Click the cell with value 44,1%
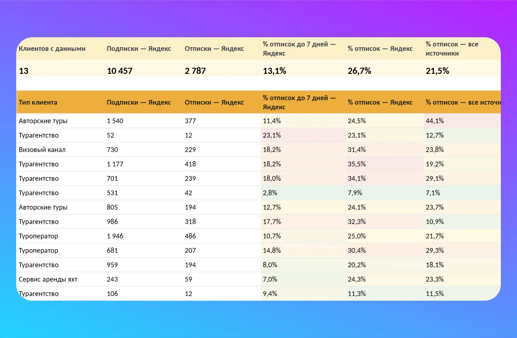517x338 pixels. coord(435,121)
